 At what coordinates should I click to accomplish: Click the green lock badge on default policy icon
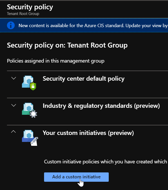(x=33, y=86)
